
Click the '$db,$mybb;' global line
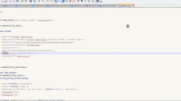pos(8,73)
